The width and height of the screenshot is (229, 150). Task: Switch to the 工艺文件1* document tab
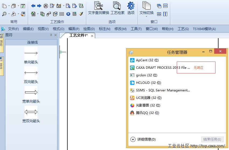click(x=78, y=35)
